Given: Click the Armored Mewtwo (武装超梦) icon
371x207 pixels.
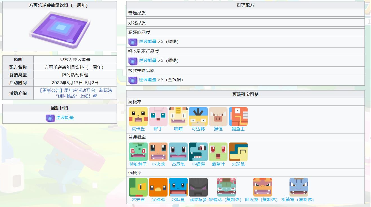Looking at the screenshot, I should point(198,187).
